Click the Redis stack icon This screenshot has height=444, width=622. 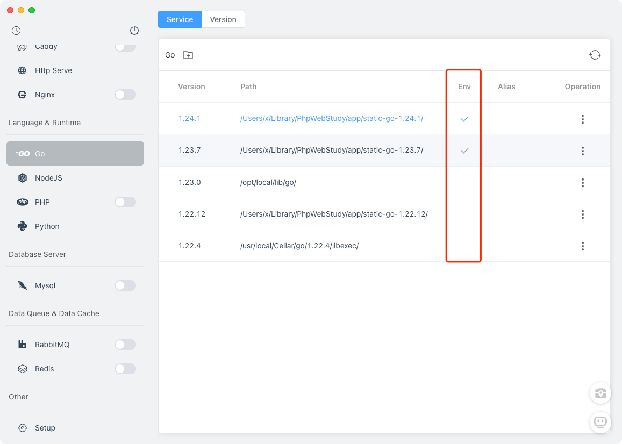pyautogui.click(x=23, y=369)
